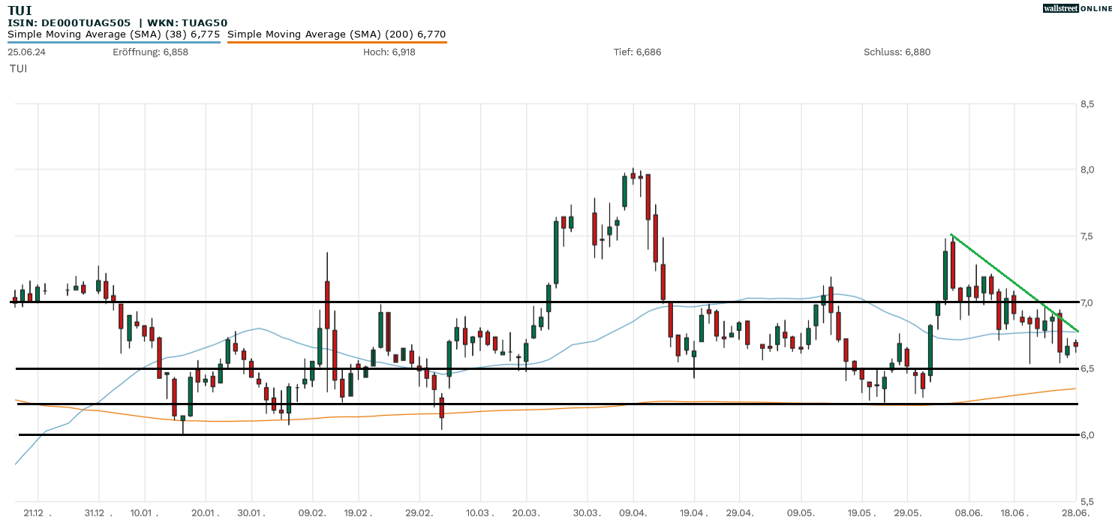The height and width of the screenshot is (517, 1118).
Task: Click the 09.04. date on the x-axis
Action: point(633,512)
